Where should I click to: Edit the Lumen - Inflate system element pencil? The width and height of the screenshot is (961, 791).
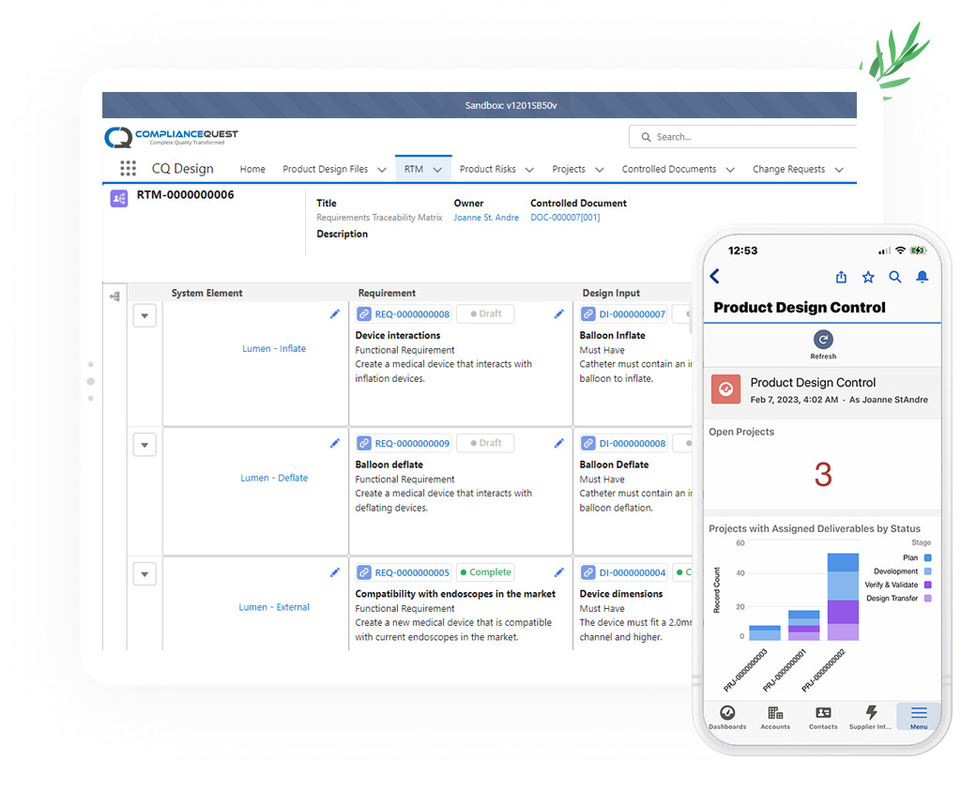click(x=335, y=314)
